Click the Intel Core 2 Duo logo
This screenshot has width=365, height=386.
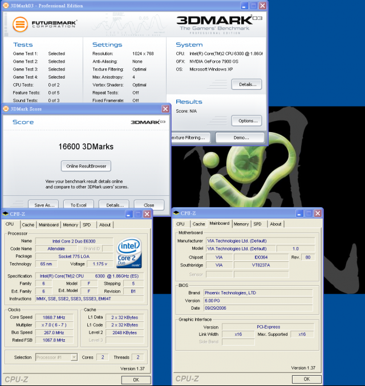coord(129,253)
